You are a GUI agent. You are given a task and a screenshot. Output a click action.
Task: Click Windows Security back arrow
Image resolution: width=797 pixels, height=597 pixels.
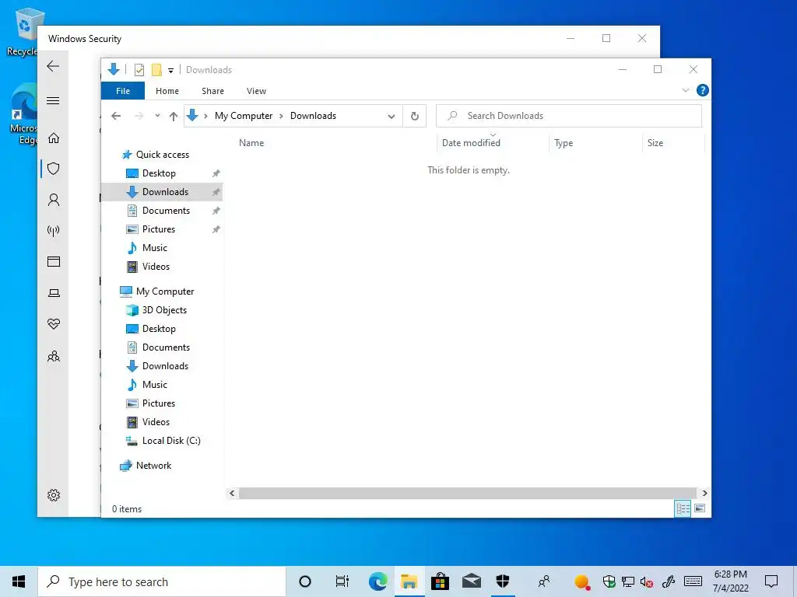click(53, 66)
